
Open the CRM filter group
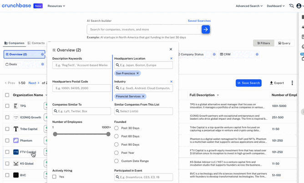[239, 54]
